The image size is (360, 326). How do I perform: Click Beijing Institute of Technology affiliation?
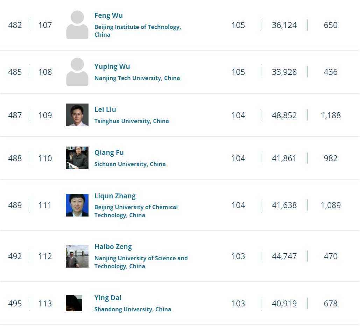137,27
